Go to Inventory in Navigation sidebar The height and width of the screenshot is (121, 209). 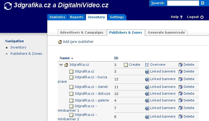pos(18,47)
